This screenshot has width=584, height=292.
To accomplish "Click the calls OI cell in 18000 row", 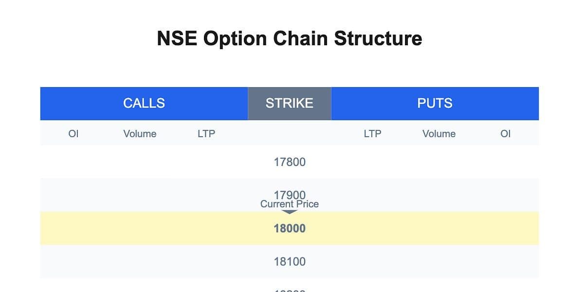I will [x=73, y=228].
